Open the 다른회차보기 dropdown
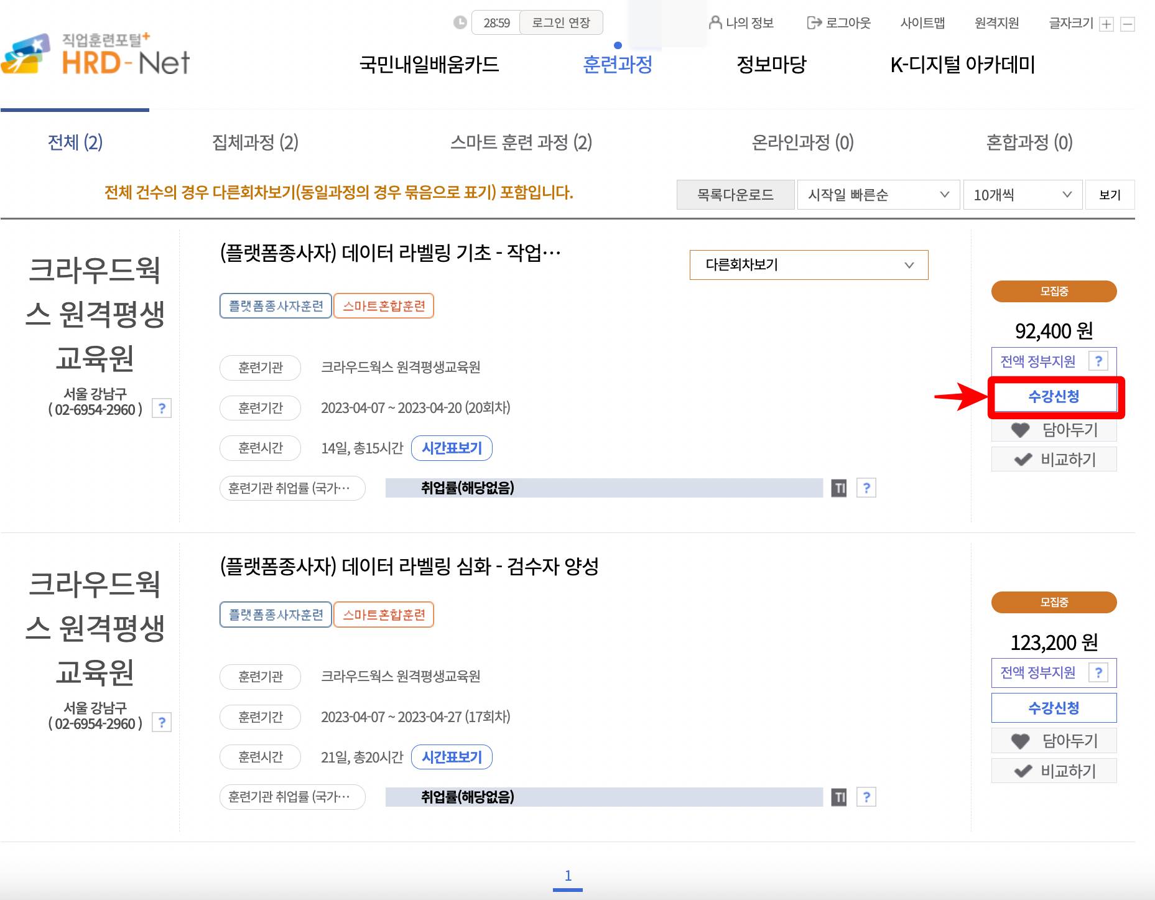Viewport: 1155px width, 900px height. [x=808, y=265]
